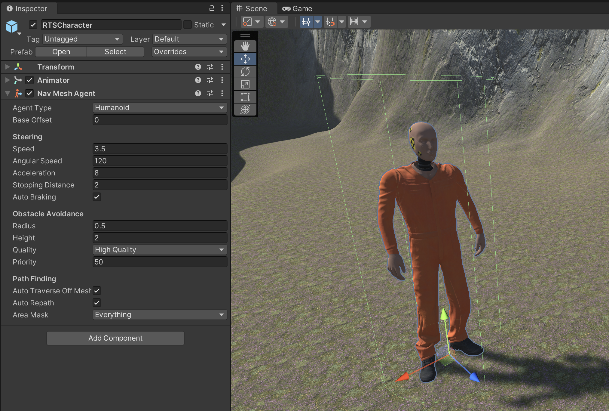Select the Scale tool
The image size is (609, 411).
tap(245, 84)
